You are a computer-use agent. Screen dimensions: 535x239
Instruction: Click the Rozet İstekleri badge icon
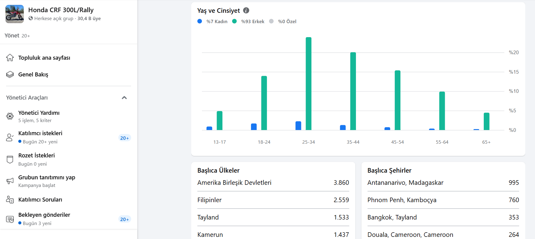coord(10,160)
